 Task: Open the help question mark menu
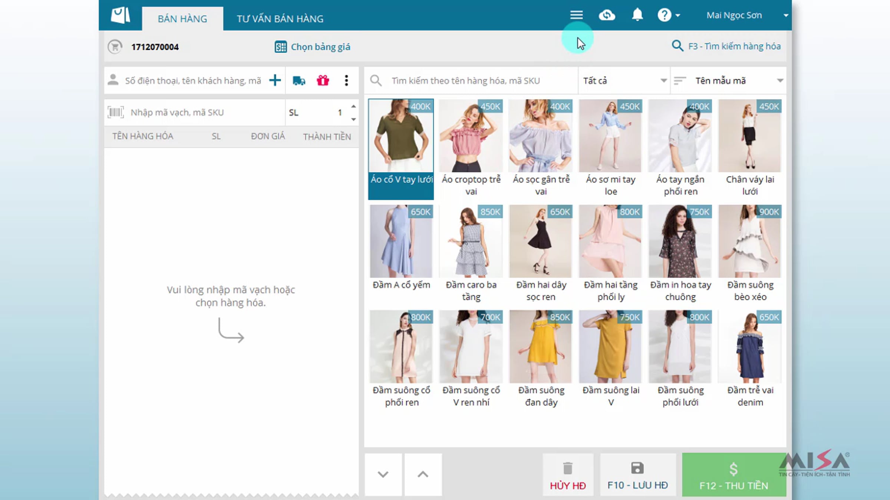[669, 15]
